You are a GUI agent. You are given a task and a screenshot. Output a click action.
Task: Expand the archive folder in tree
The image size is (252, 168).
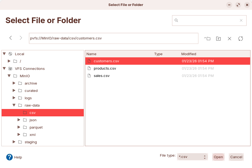[x=14, y=83]
